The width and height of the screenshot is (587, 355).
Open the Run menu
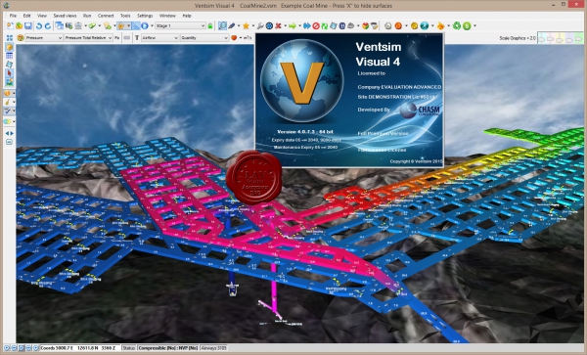(x=87, y=16)
